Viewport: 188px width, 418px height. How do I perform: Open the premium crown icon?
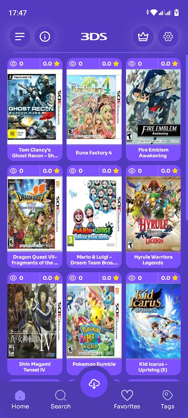click(143, 37)
